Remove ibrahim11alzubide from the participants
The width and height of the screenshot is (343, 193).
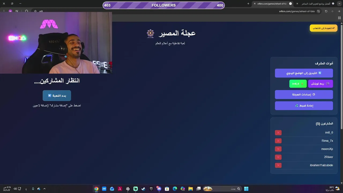278,165
